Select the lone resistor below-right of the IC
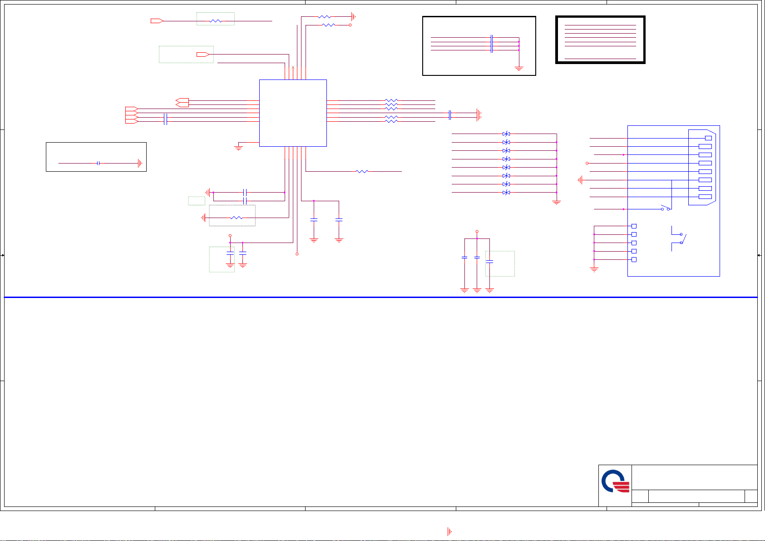 (362, 171)
